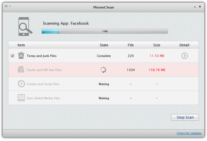Minimize the PhoneClean window
The image size is (207, 141).
[x=195, y=7]
